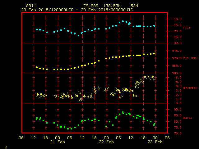
Task: Click the 1.0 wind speed tick
Action: pyautogui.click(x=178, y=99)
